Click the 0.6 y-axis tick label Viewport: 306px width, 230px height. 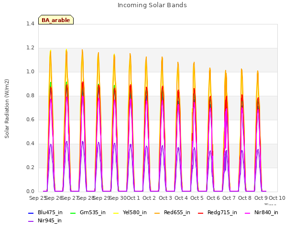30,119
